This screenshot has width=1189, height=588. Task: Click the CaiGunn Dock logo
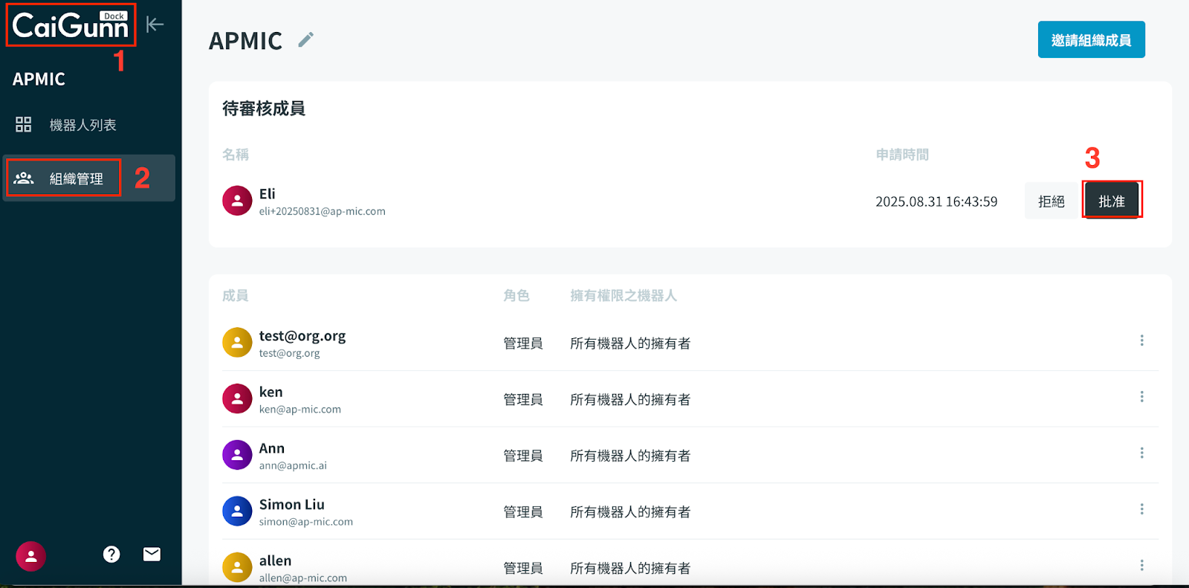coord(71,26)
